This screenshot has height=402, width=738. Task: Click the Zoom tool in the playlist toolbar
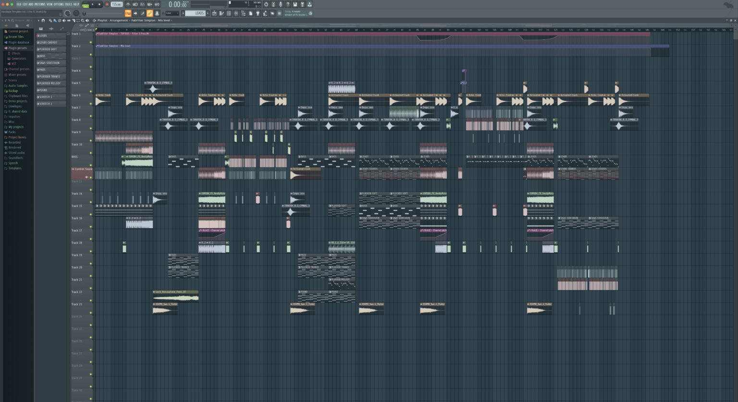tap(83, 21)
